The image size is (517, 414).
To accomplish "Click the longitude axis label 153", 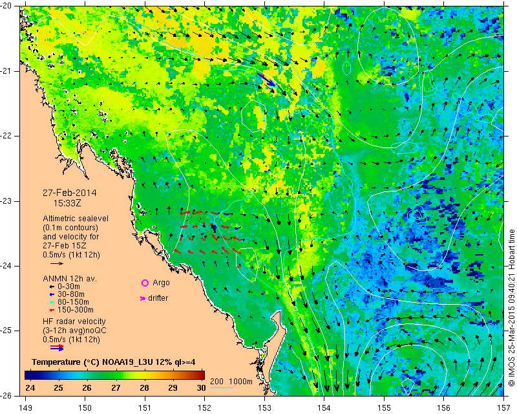I will [264, 408].
